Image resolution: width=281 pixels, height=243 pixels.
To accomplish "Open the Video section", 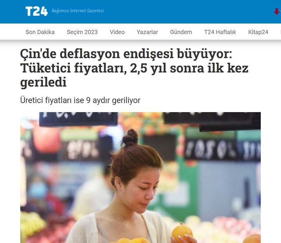I will coord(117,32).
